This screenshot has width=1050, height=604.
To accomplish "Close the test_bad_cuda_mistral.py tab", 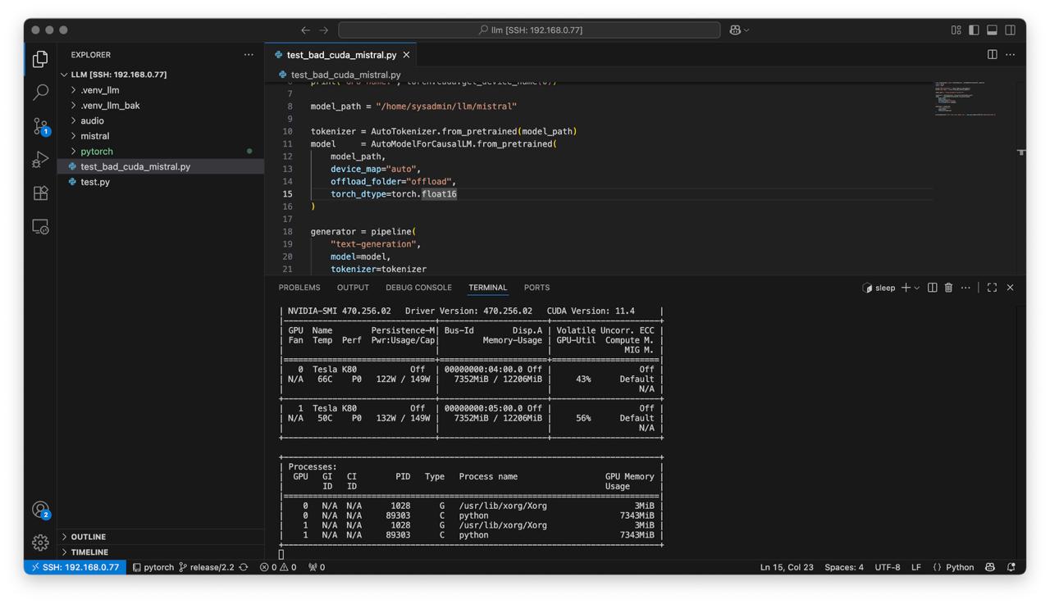I will [x=406, y=55].
